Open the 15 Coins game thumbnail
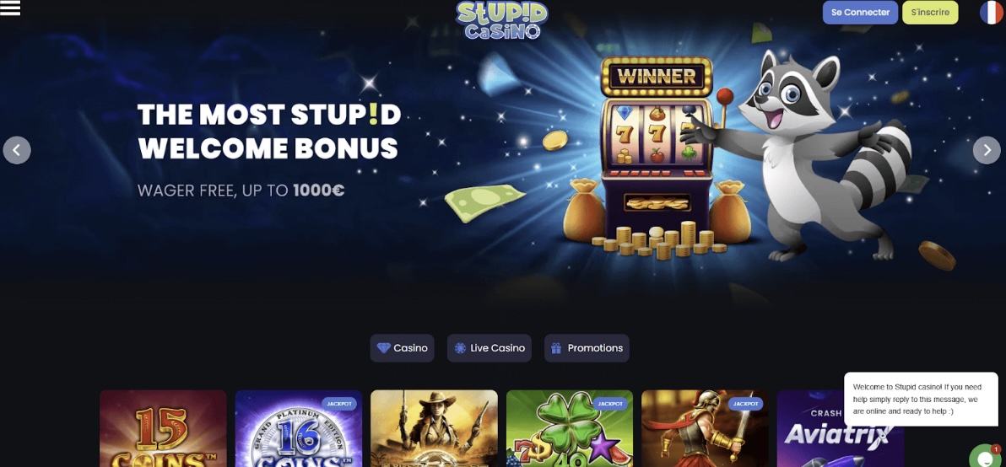The width and height of the screenshot is (1006, 467). [164, 428]
